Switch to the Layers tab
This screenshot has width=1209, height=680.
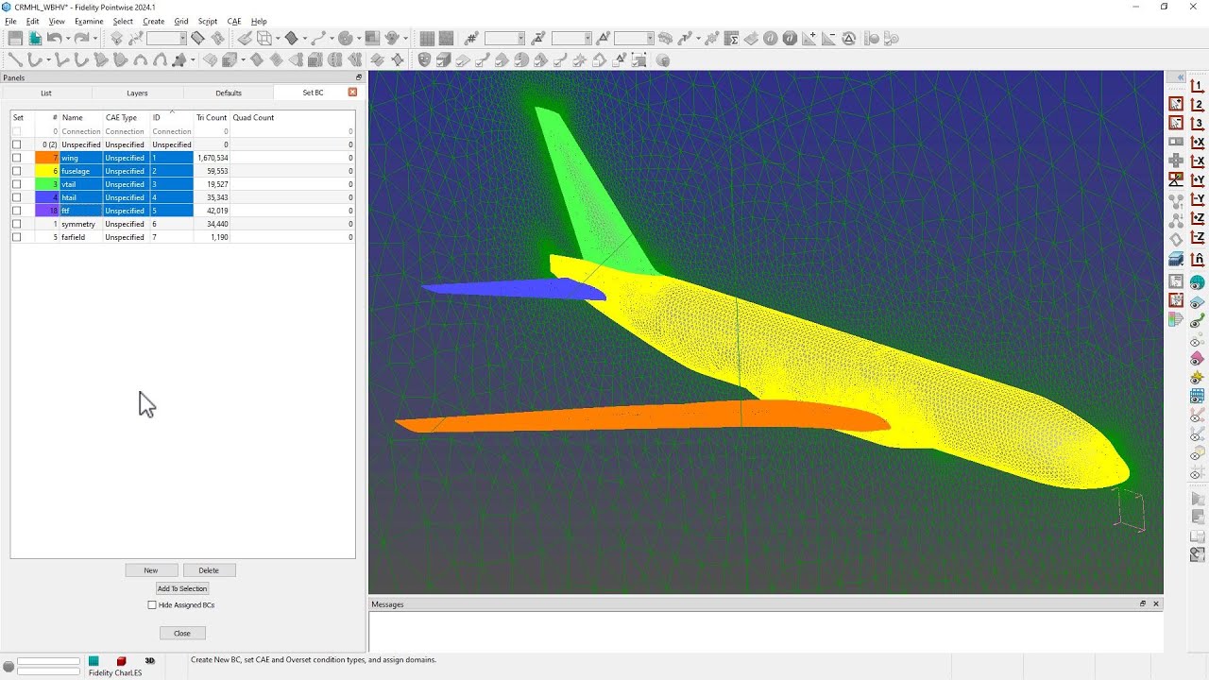pyautogui.click(x=137, y=93)
